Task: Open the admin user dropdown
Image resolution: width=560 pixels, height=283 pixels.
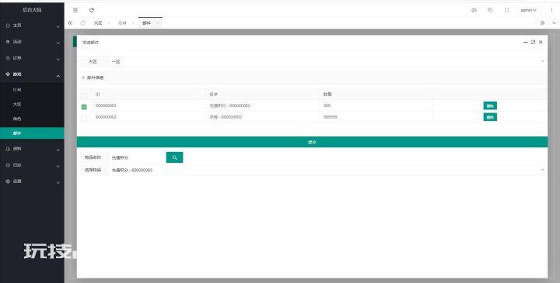Action: point(528,10)
